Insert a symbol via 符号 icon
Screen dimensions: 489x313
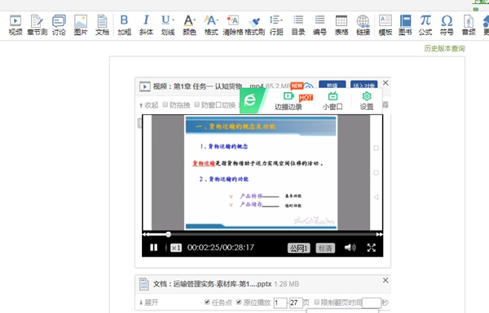tap(447, 24)
